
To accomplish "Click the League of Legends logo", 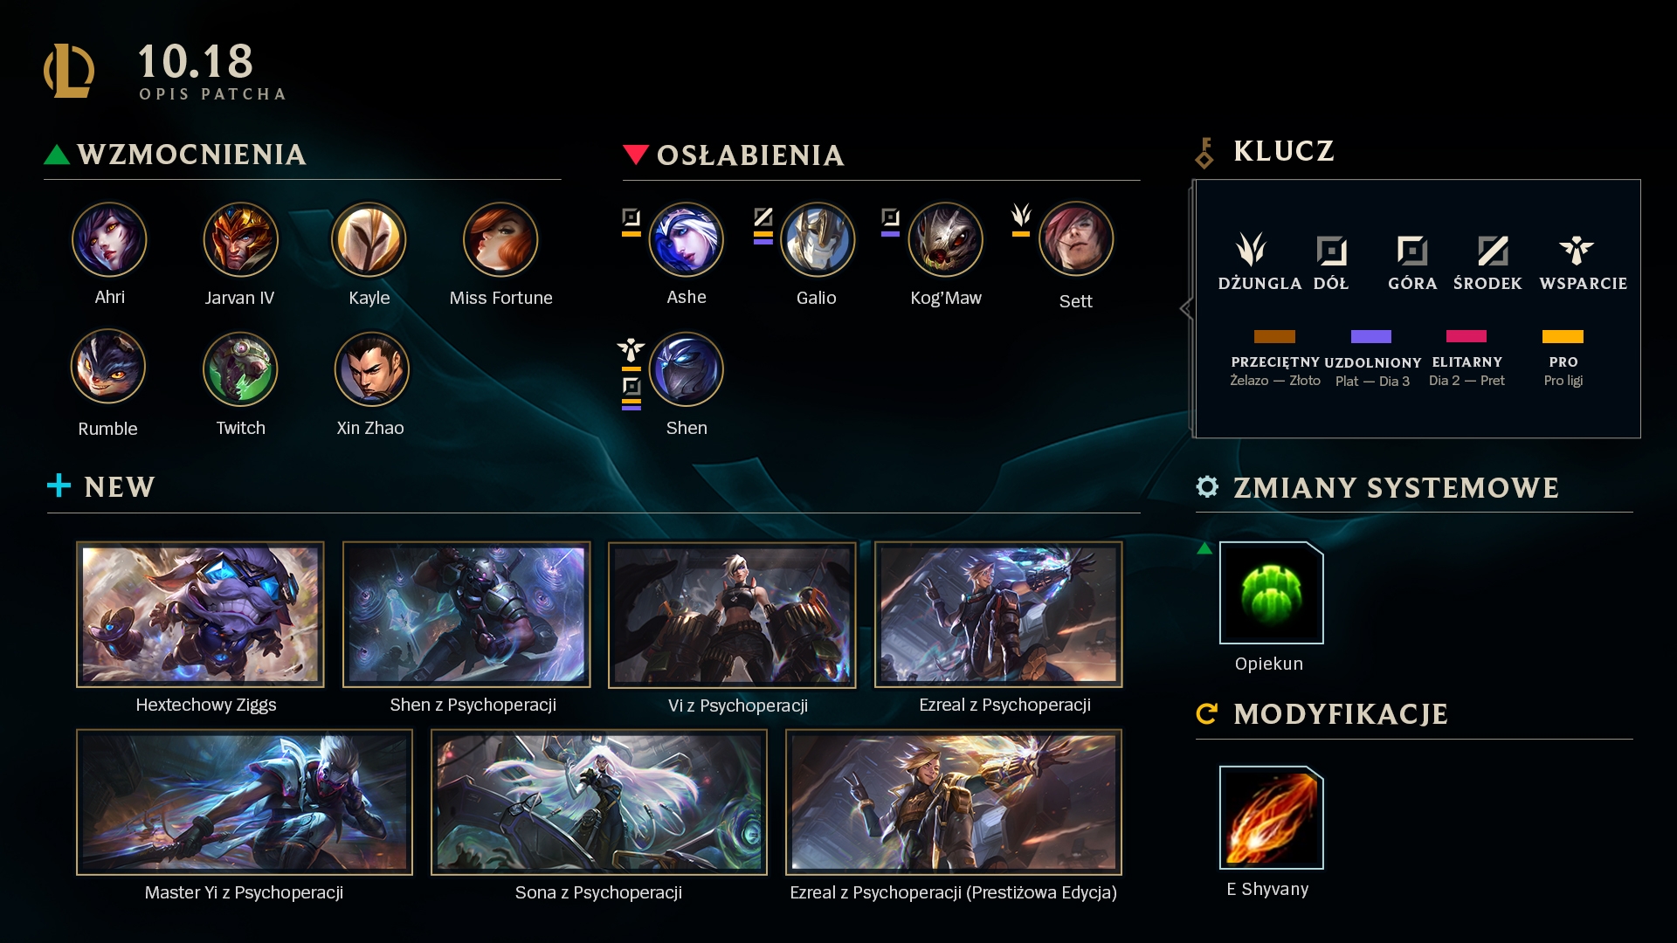I will coord(69,71).
